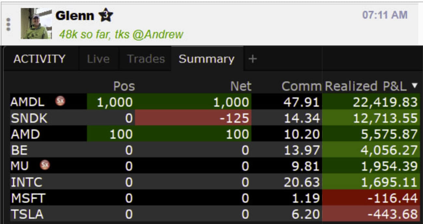
Task: Click the '48k so far' message text
Action: pos(85,34)
